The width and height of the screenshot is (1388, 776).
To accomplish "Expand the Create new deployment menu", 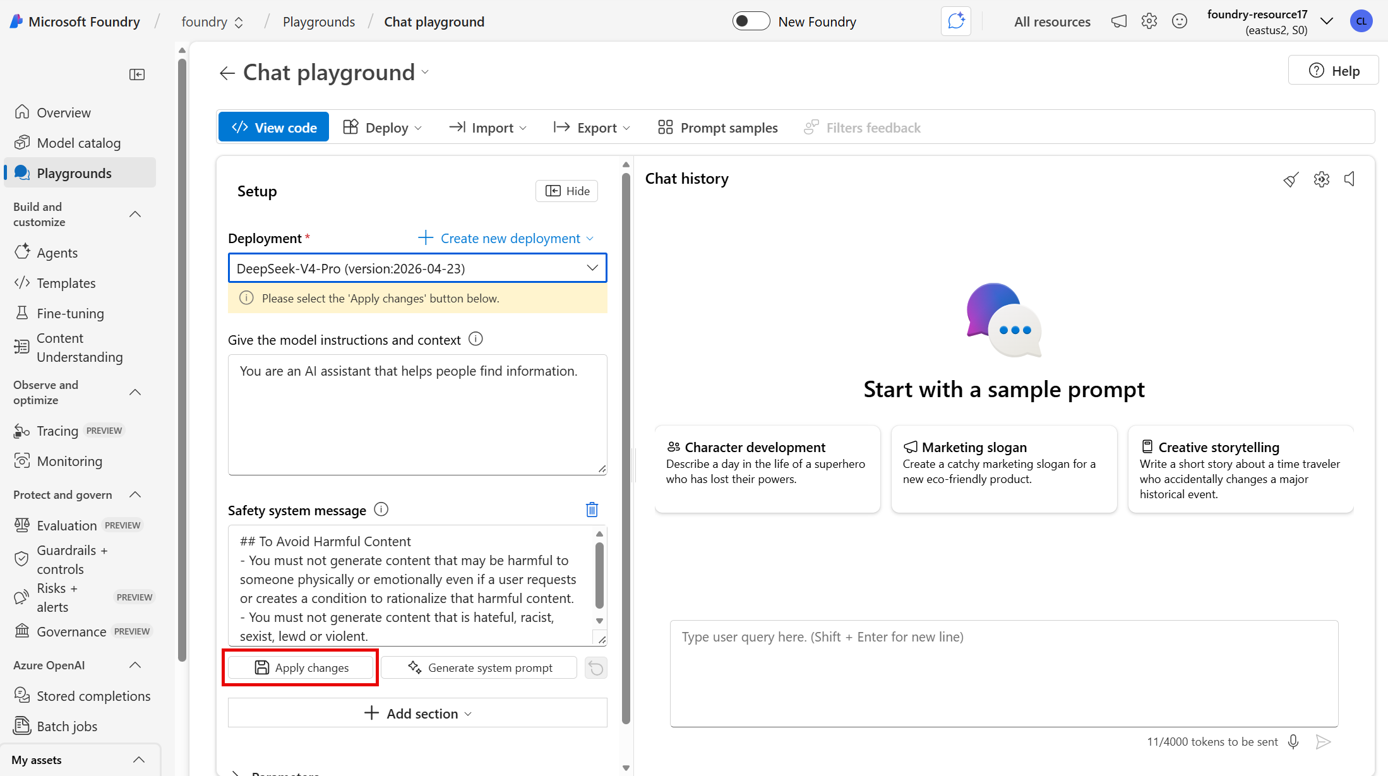I will (506, 238).
